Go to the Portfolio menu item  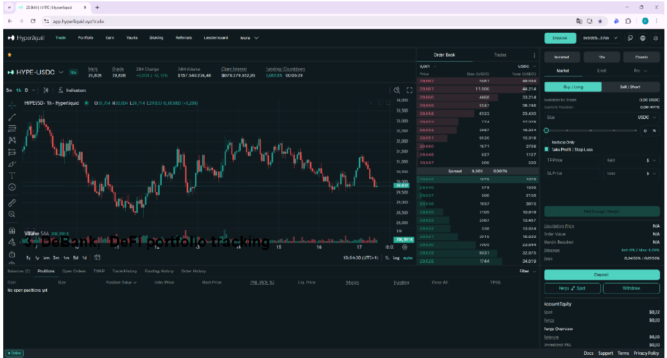(x=85, y=38)
